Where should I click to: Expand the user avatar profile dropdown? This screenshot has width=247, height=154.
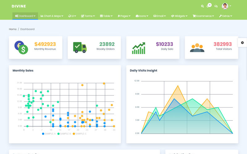(226, 6)
